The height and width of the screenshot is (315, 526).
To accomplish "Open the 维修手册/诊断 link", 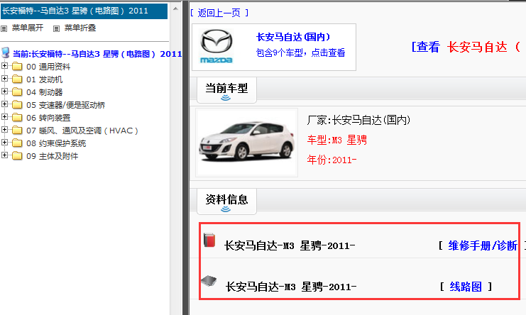I will coord(483,245).
